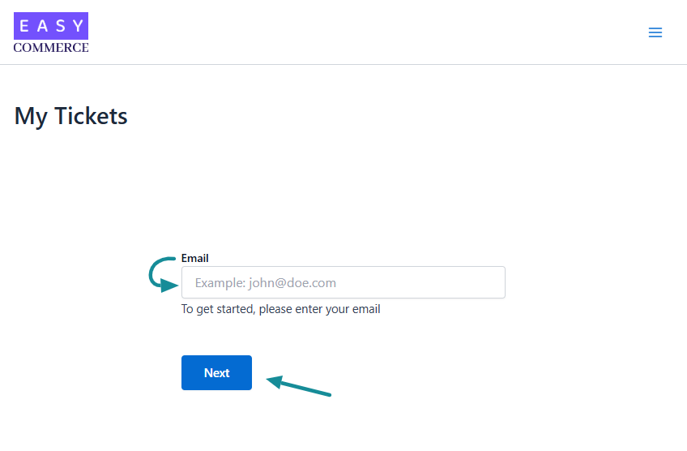The image size is (687, 451).
Task: Click the word Tickets in page title
Action: (91, 116)
